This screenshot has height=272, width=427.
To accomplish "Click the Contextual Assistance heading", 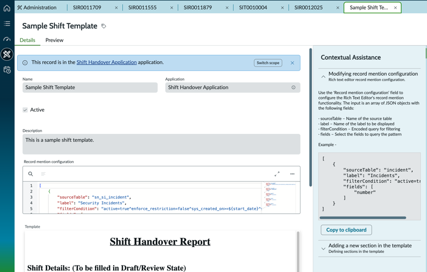I will 351,58.
